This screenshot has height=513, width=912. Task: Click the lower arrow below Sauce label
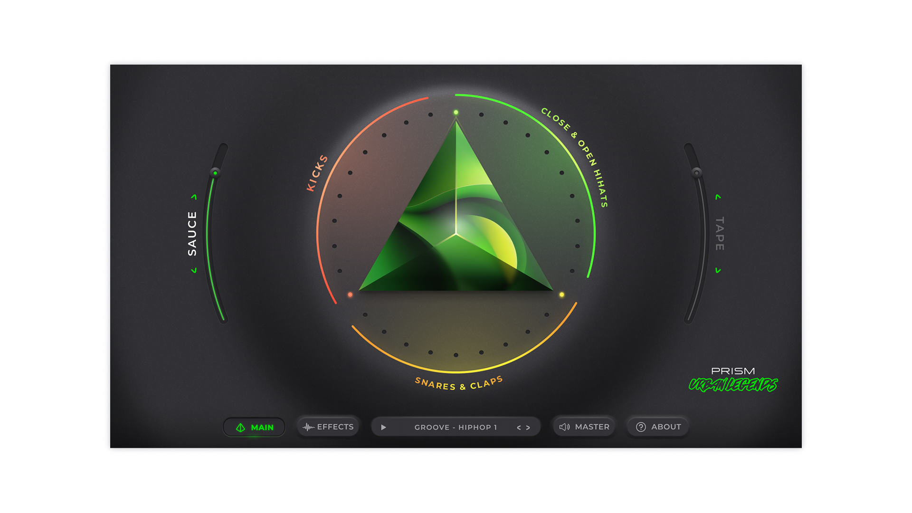pyautogui.click(x=194, y=270)
